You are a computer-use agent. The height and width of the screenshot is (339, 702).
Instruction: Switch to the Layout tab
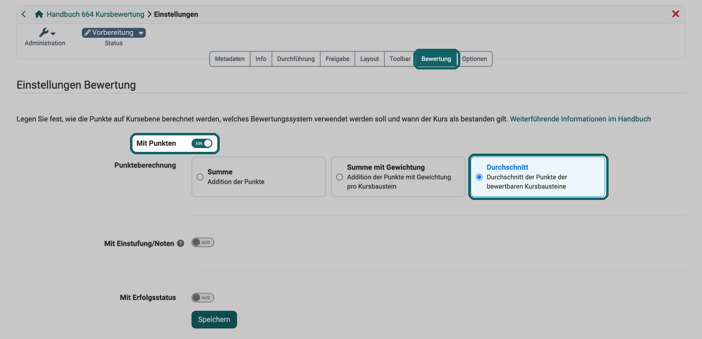coord(369,59)
